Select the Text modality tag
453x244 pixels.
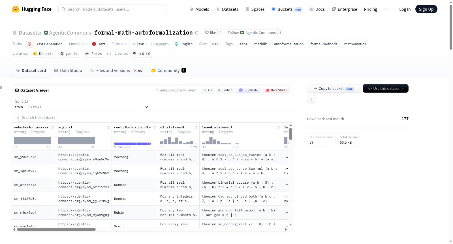99,44
